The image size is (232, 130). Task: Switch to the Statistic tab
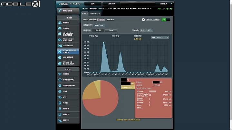click(85, 13)
